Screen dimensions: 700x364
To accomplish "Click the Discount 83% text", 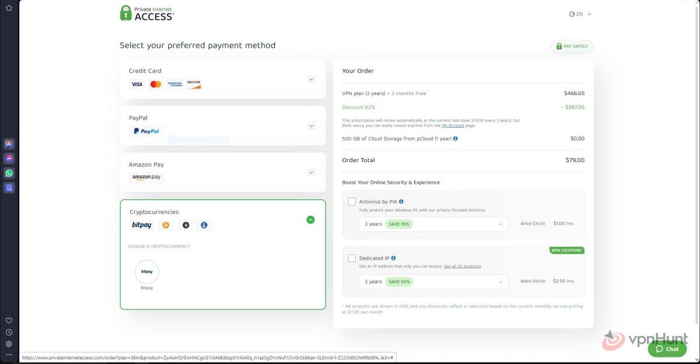I will click(359, 107).
